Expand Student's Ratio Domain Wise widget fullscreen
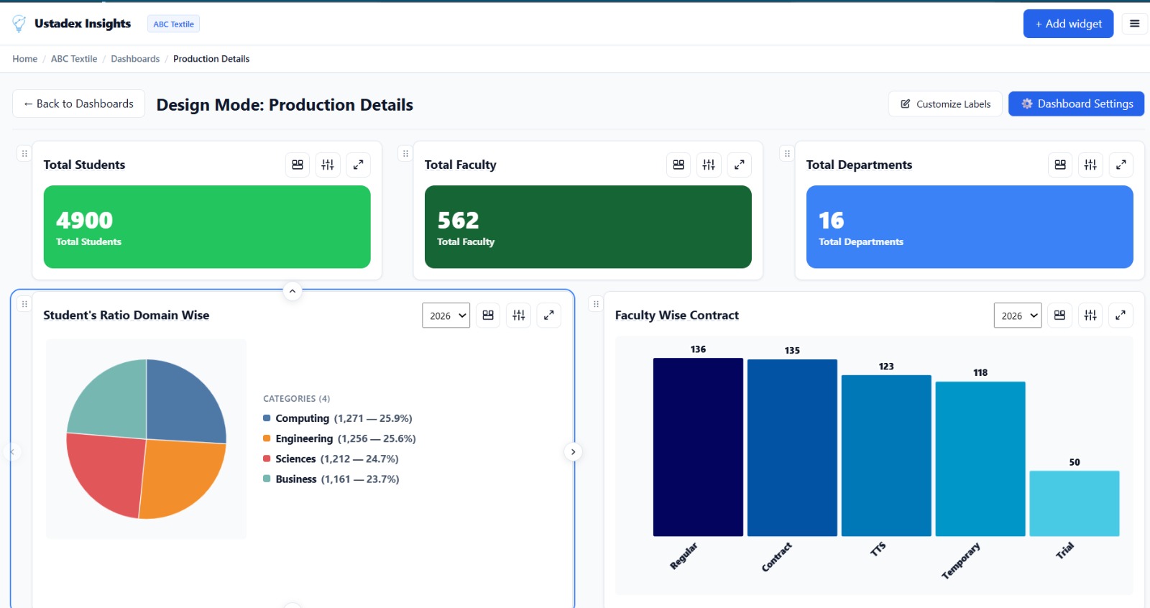This screenshot has height=608, width=1150. pyautogui.click(x=549, y=315)
